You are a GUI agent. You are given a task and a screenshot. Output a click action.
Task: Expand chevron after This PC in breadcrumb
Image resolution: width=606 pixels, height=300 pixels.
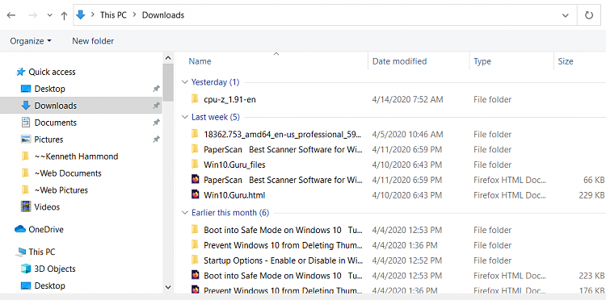pos(134,15)
